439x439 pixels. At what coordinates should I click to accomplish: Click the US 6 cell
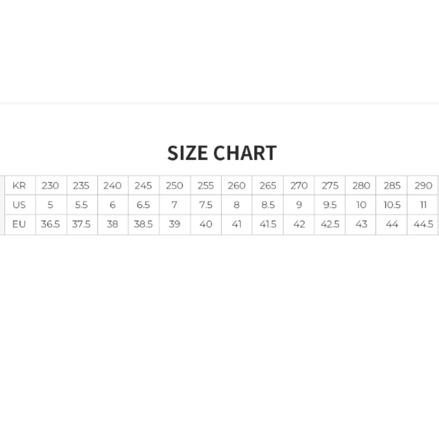tap(113, 204)
